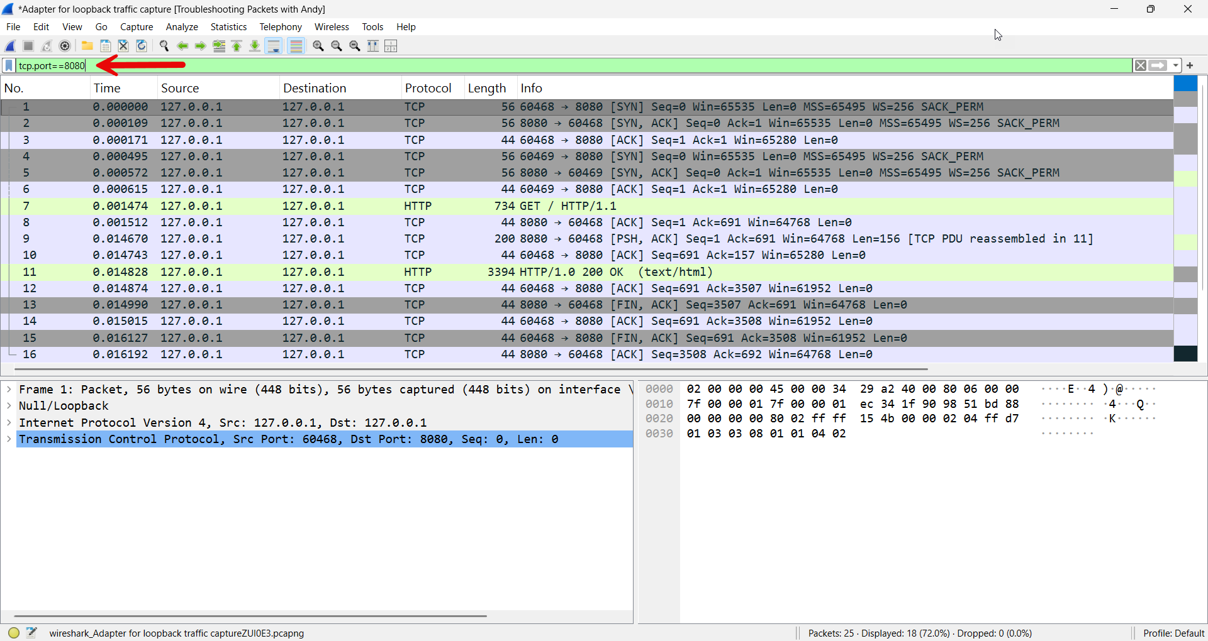Viewport: 1208px width, 641px height.
Task: Clear the current display filter
Action: 1141,65
